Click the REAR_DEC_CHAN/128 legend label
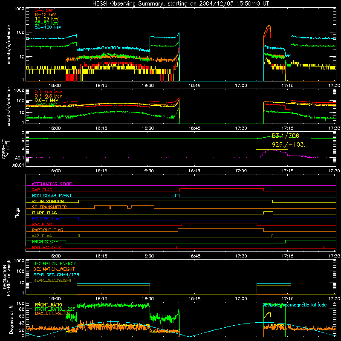 (x=56, y=275)
